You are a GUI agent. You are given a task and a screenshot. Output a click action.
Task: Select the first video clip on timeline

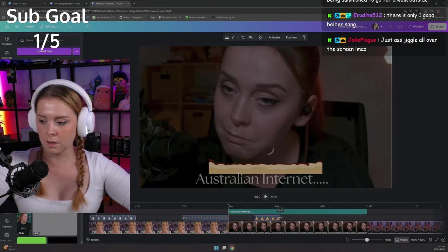(x=159, y=227)
